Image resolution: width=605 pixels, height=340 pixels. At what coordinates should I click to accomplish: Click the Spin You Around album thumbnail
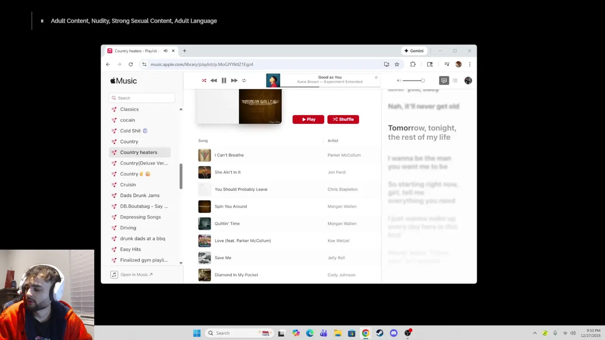205,206
